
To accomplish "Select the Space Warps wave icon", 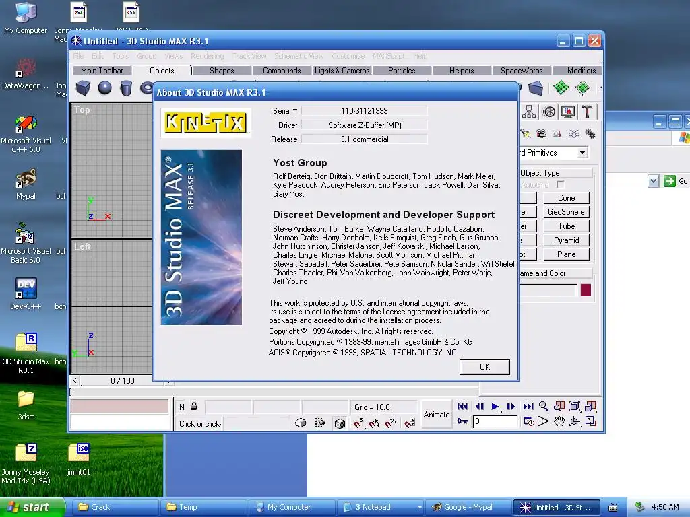I will 574,134.
